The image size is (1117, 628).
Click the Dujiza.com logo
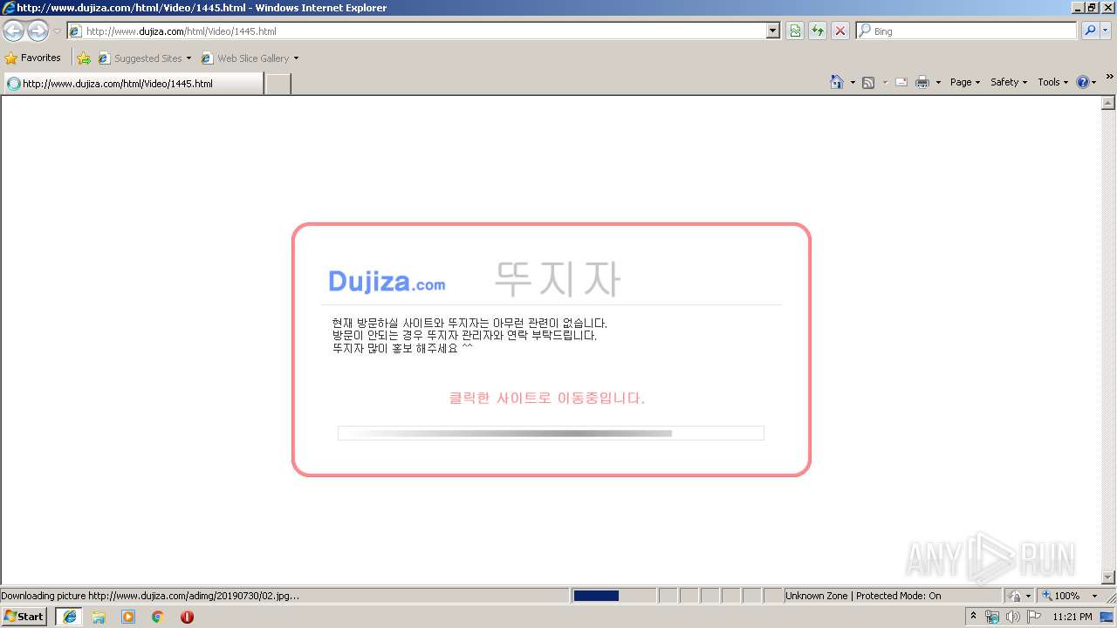click(x=387, y=282)
